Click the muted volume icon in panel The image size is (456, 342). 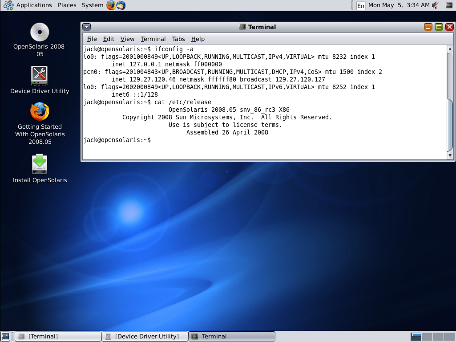pyautogui.click(x=436, y=5)
